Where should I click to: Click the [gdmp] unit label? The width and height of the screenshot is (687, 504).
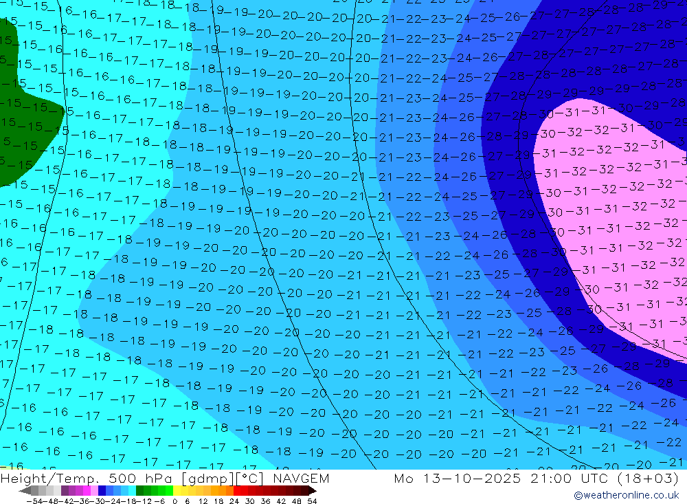coord(208,479)
